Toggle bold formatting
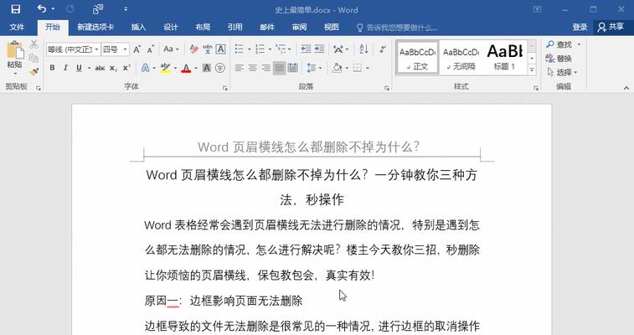634x335 pixels. 52,68
